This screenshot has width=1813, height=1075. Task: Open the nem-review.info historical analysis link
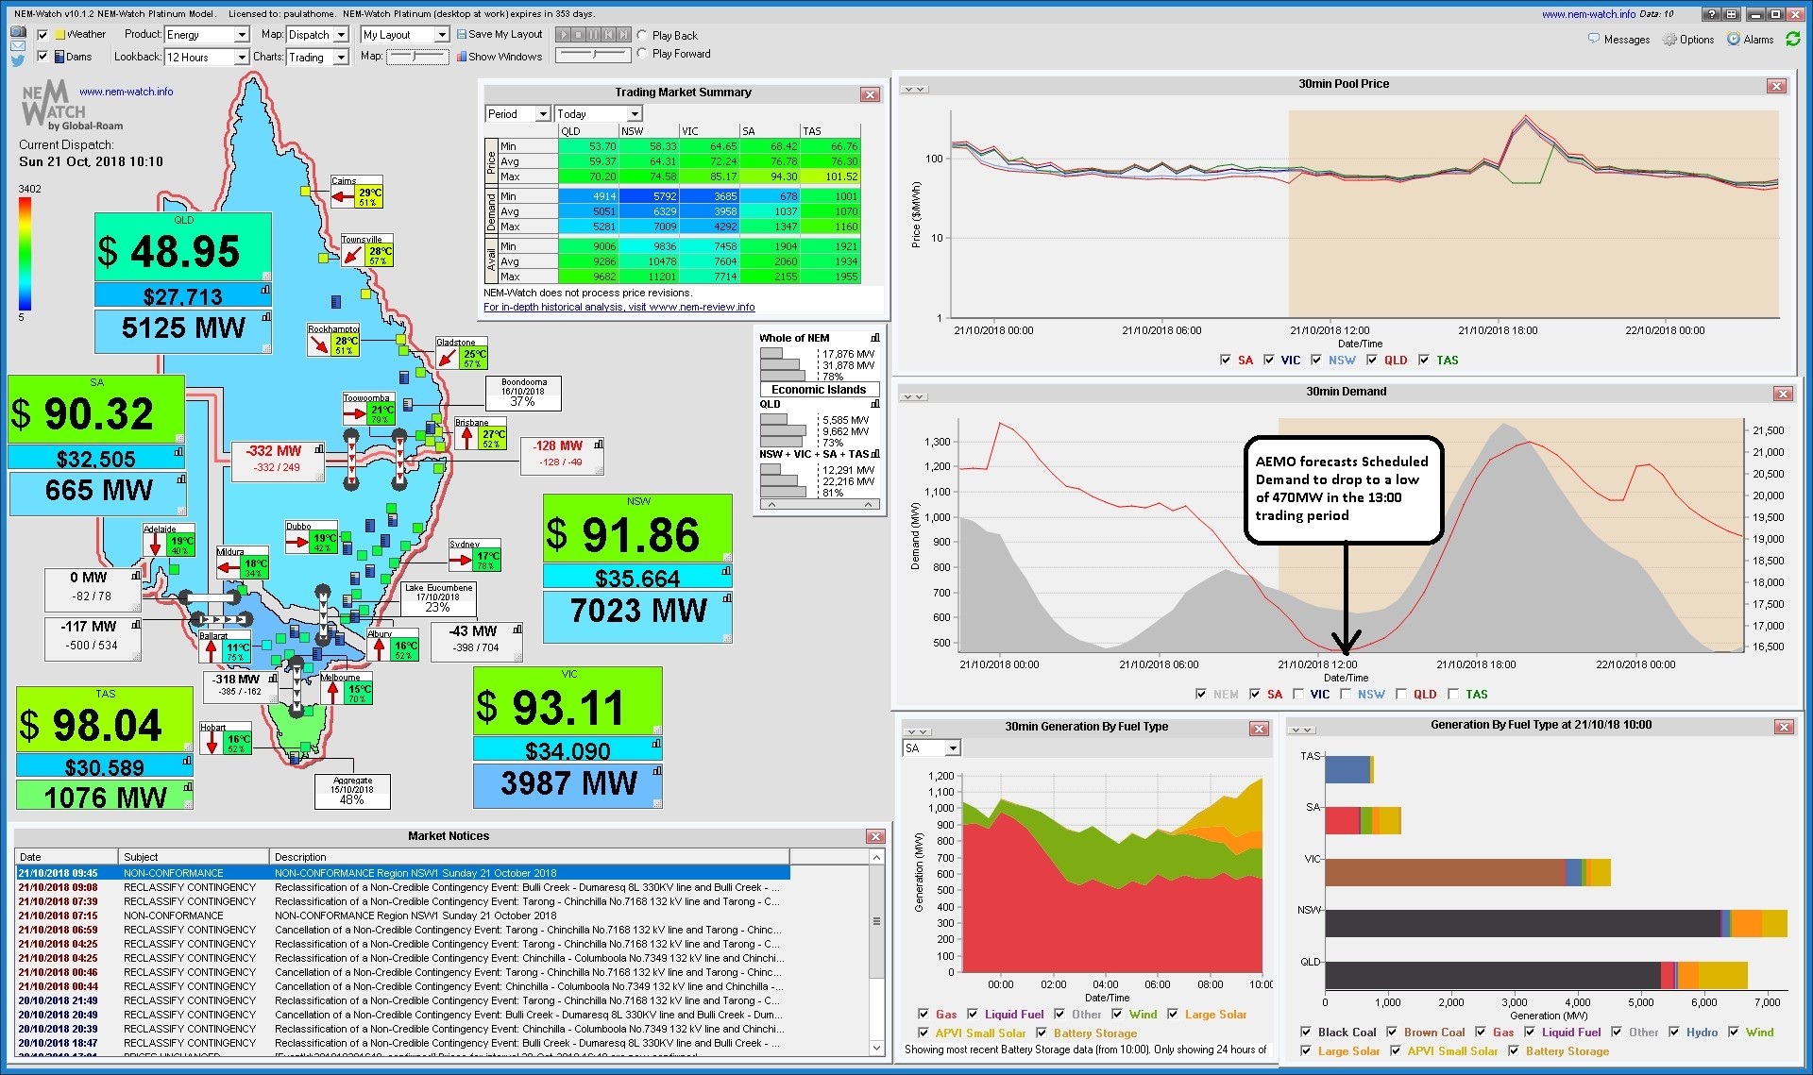pyautogui.click(x=618, y=307)
